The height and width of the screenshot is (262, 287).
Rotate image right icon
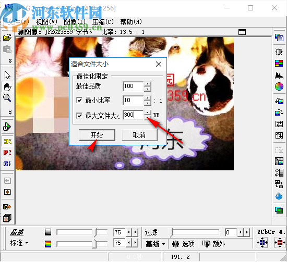click(279, 113)
